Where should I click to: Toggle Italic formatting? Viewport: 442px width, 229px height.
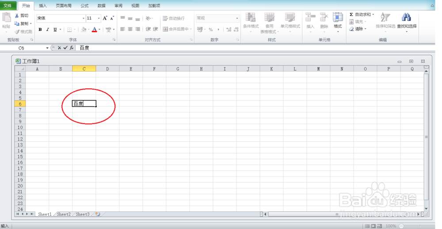48,29
